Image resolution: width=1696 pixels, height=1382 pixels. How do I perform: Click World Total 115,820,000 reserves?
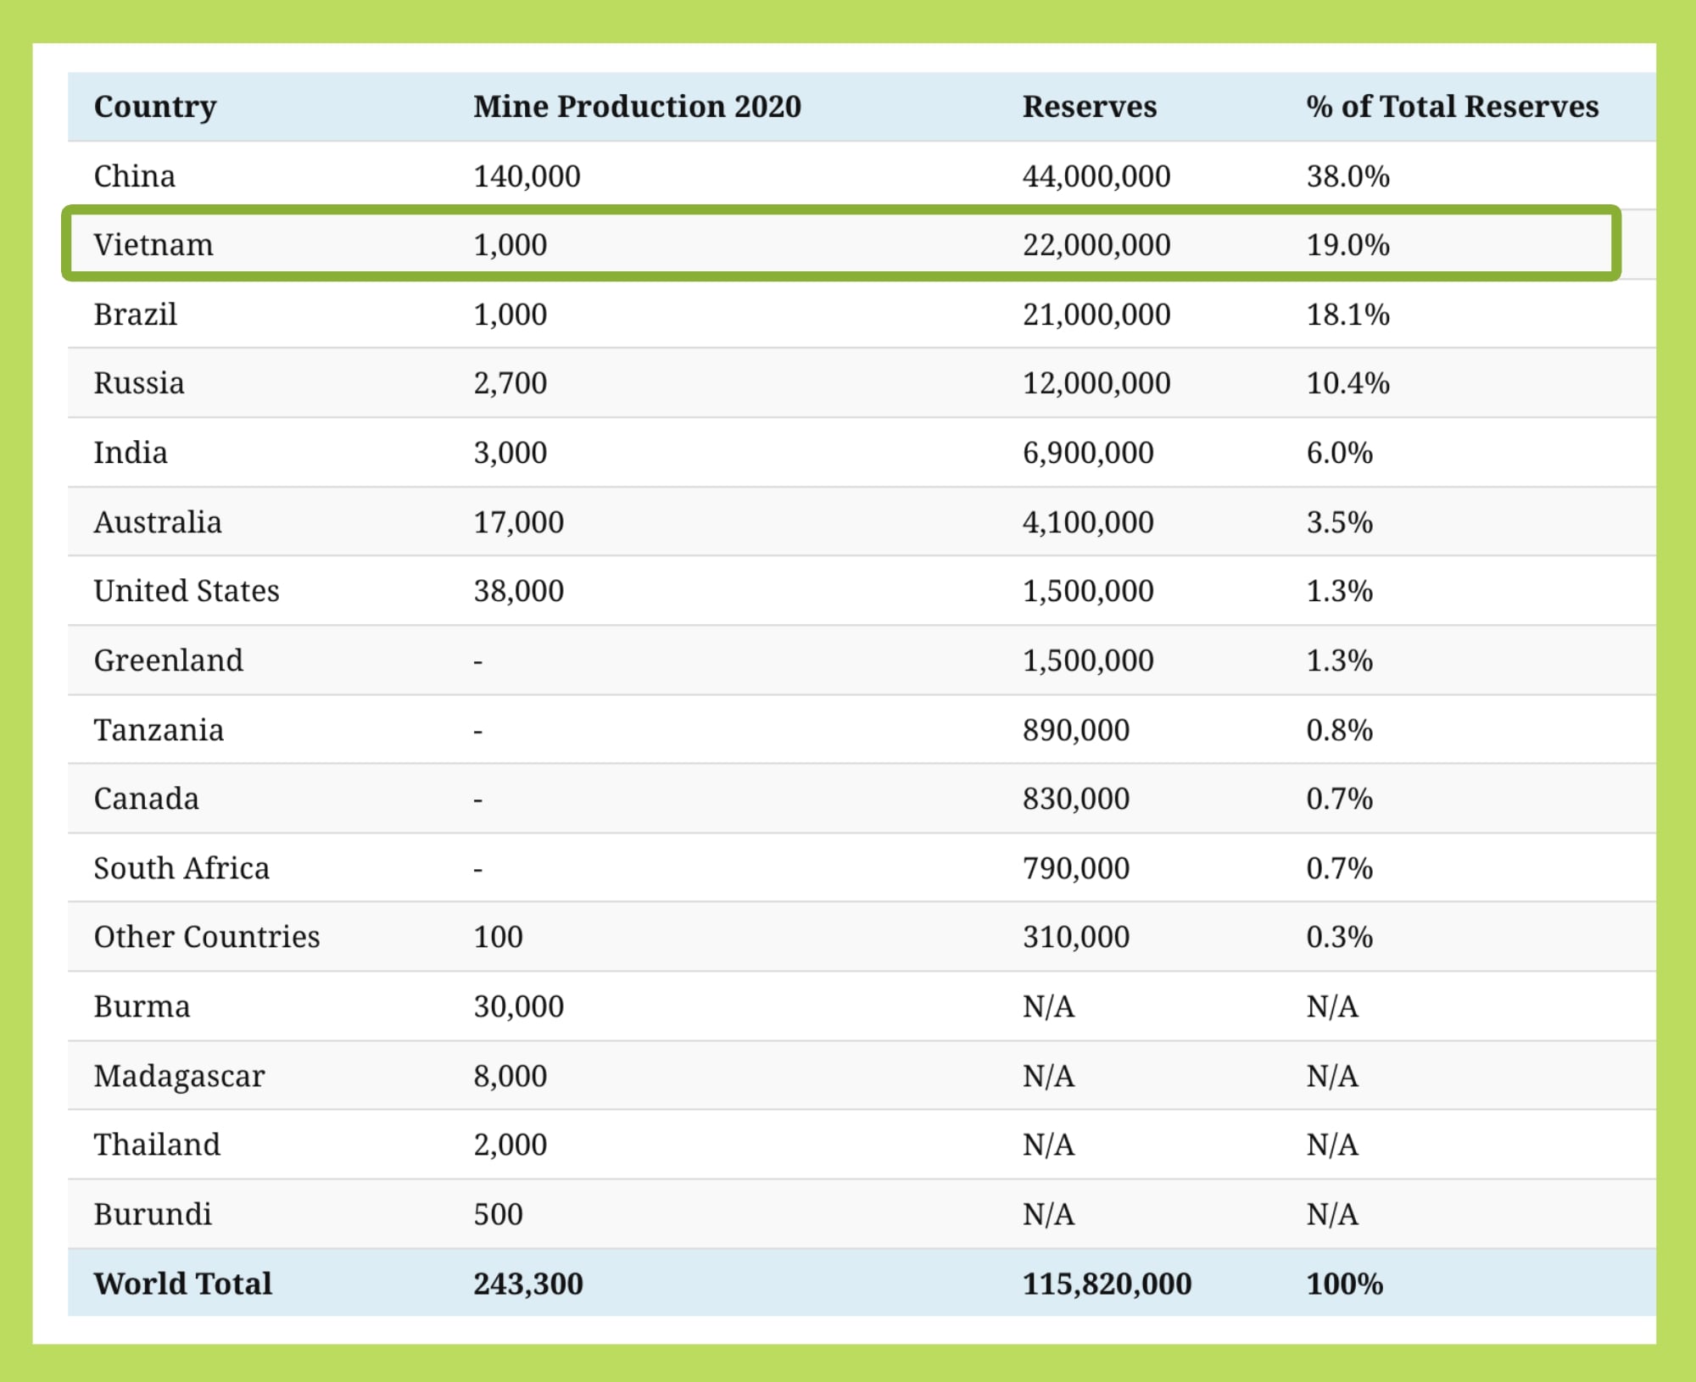pyautogui.click(x=1106, y=1284)
